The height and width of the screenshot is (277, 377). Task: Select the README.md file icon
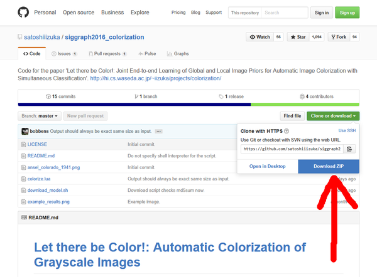tap(24, 156)
